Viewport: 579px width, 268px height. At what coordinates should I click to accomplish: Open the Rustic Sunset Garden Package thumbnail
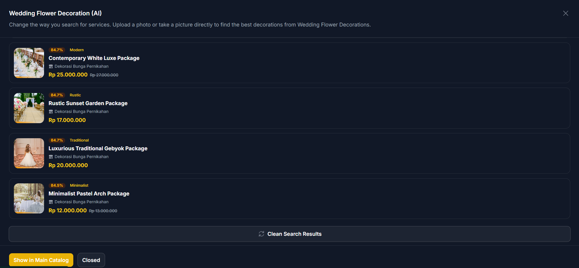click(29, 108)
